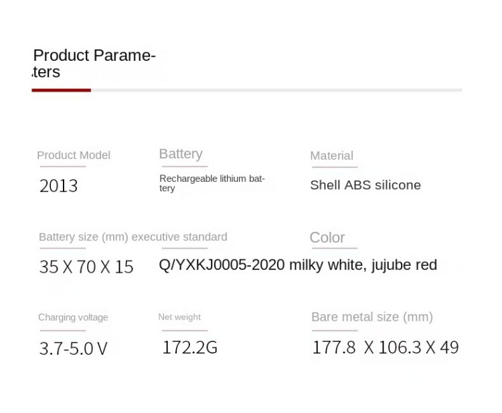Select the Product Model label
Screen dimensions: 502x413
click(x=74, y=155)
